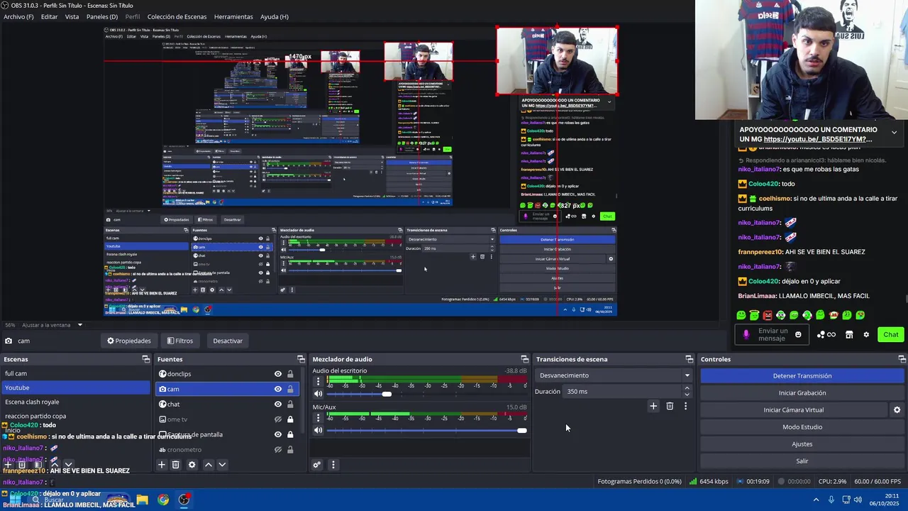Open Audio del escritorio options menu

318,381
